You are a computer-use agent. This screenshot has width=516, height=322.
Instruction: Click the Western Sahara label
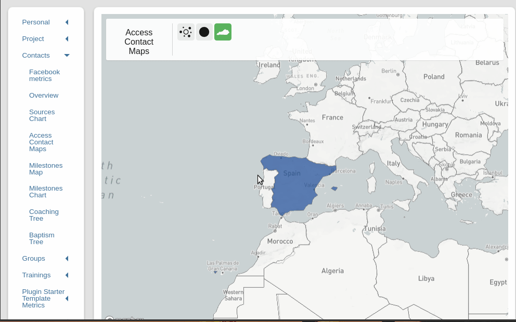[233, 295]
